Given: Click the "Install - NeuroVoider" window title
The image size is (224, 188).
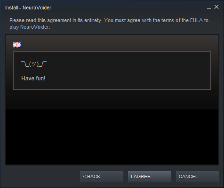Looking at the screenshot, I should coord(28,8).
